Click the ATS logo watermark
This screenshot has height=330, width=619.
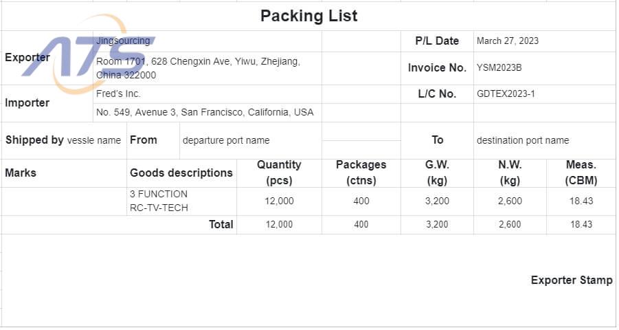(89, 54)
